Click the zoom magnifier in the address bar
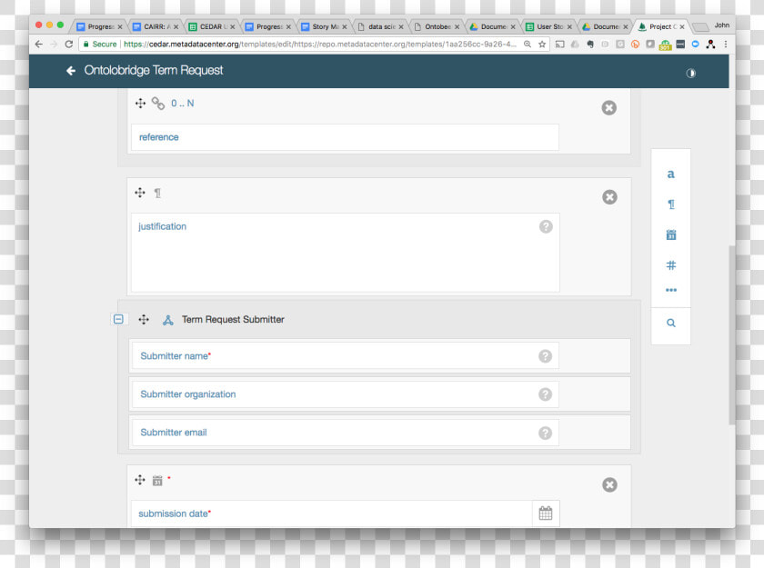764x568 pixels. click(x=528, y=45)
